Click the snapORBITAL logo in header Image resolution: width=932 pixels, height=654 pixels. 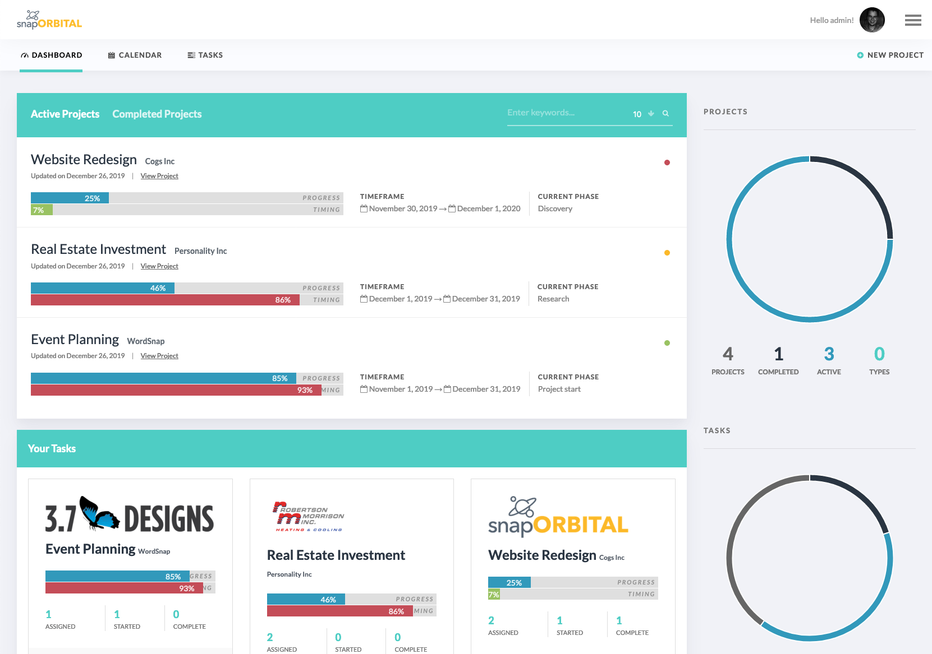pos(49,20)
